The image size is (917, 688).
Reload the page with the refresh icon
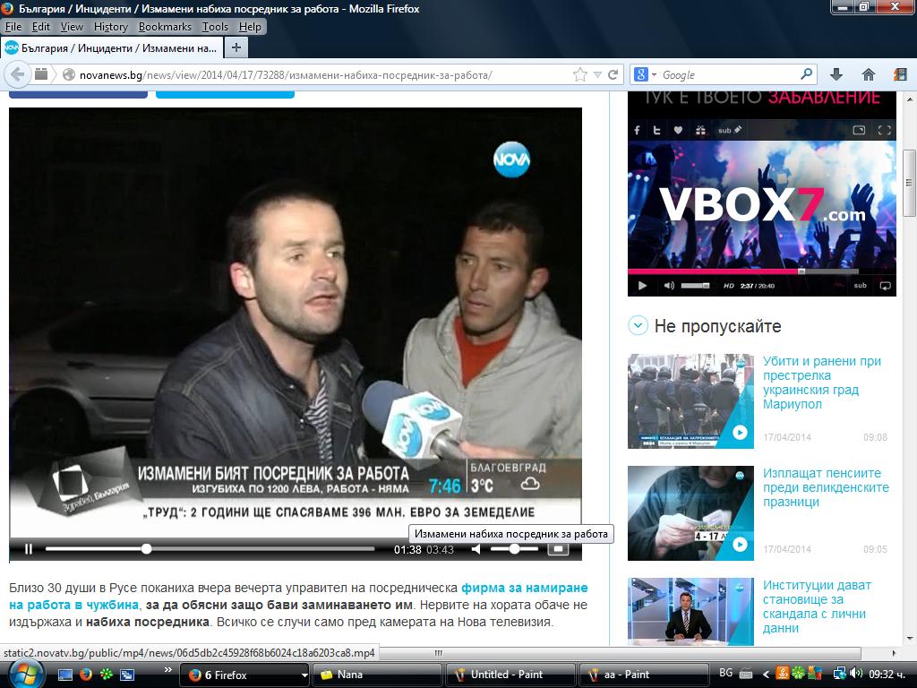(x=613, y=75)
